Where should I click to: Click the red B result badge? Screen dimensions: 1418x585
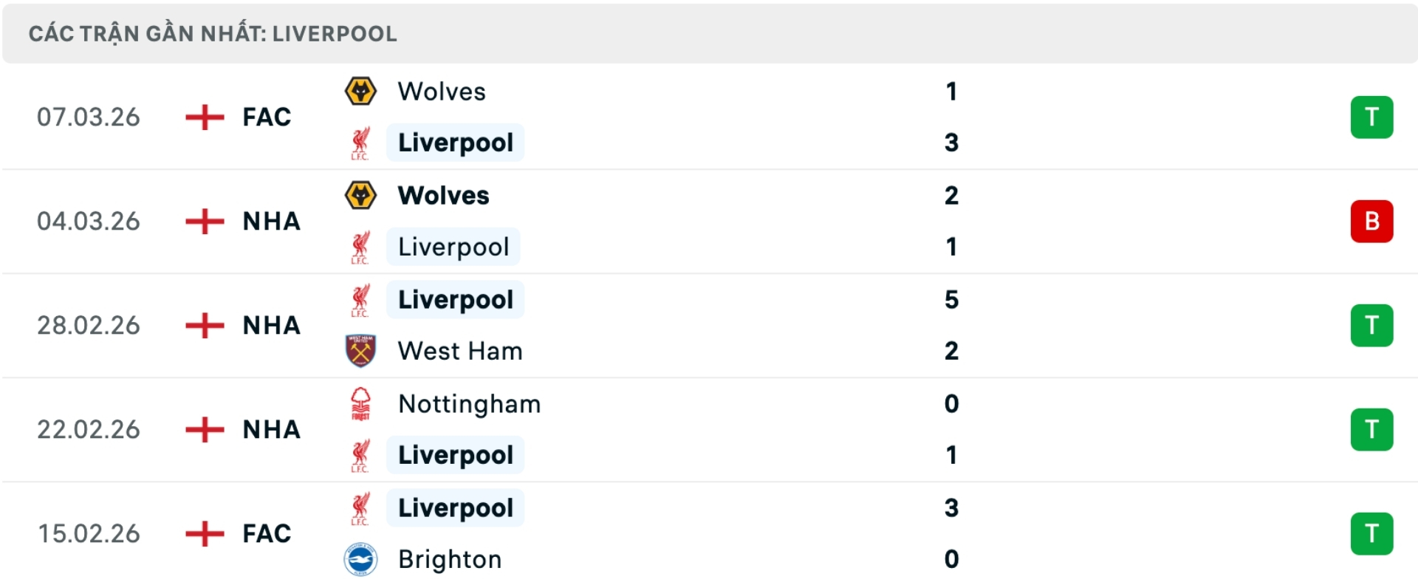[x=1371, y=221]
